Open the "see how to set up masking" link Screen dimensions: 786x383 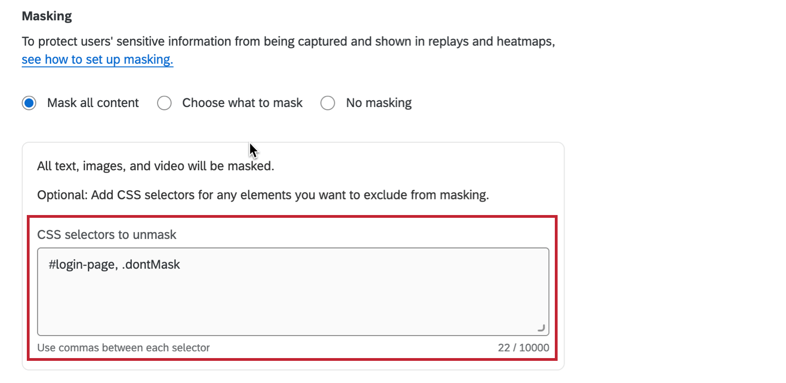97,60
